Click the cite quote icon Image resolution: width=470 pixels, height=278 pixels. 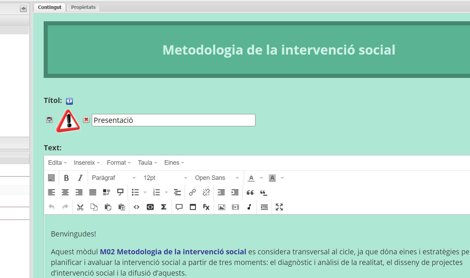pos(264,192)
